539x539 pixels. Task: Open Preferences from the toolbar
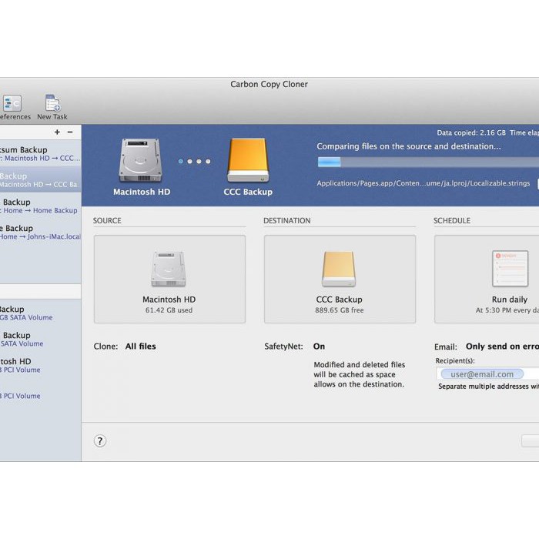click(13, 107)
